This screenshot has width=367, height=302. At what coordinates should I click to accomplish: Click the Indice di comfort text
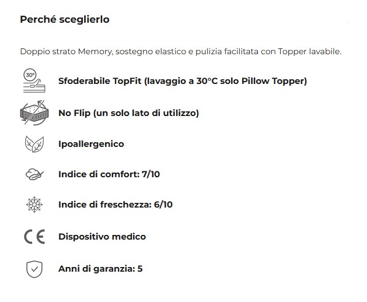[x=99, y=174]
